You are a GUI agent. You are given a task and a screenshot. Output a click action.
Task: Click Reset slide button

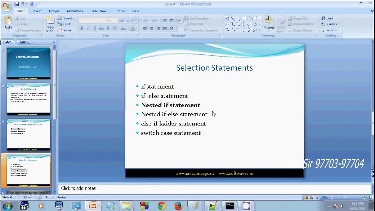(x=64, y=24)
